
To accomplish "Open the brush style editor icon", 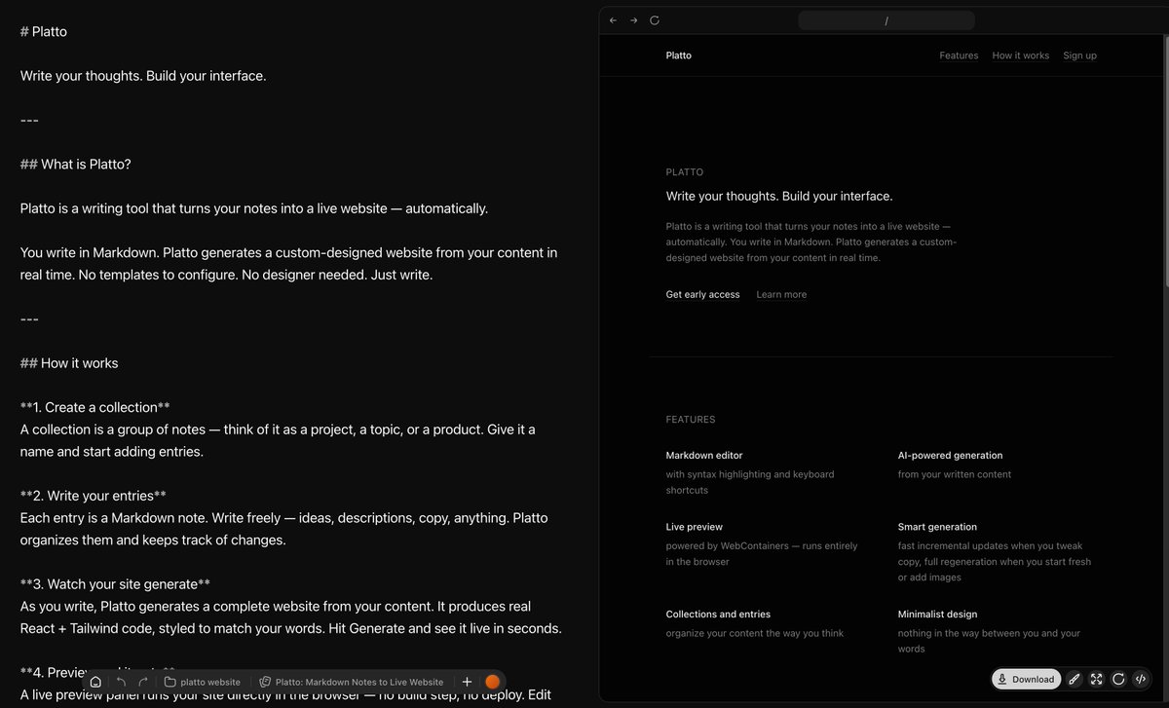I will coord(1075,679).
